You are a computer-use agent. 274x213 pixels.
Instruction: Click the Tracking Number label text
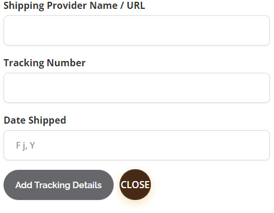(44, 63)
